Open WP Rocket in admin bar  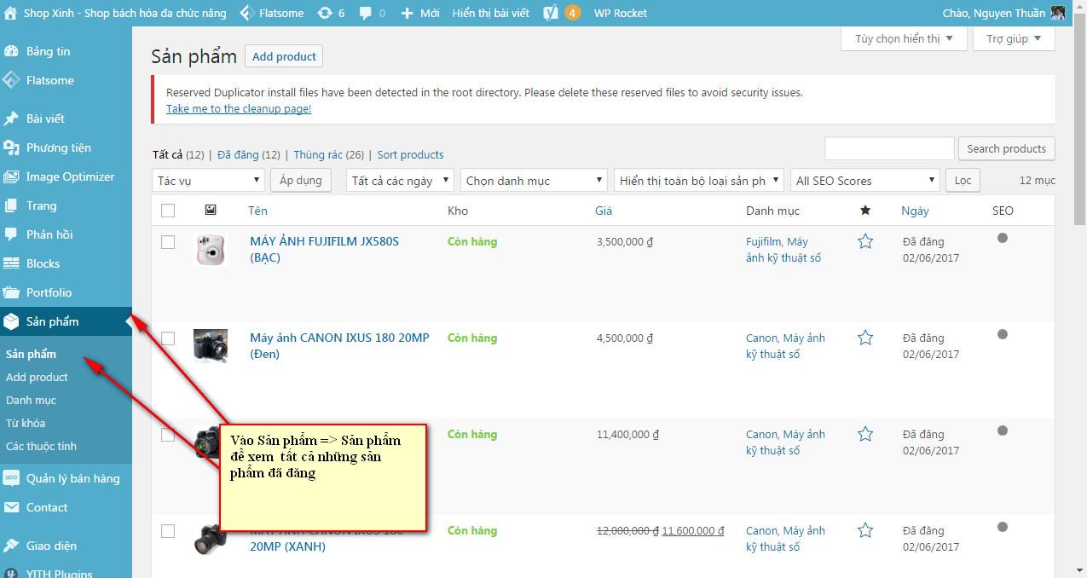pyautogui.click(x=620, y=13)
